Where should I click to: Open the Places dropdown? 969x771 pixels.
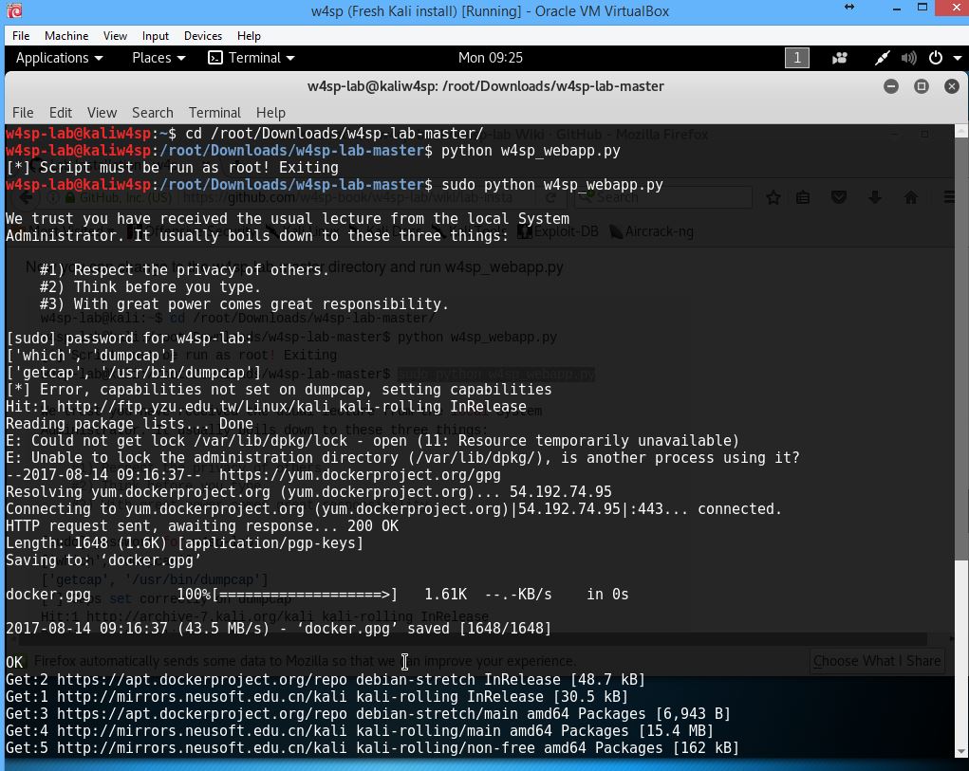pyautogui.click(x=158, y=58)
